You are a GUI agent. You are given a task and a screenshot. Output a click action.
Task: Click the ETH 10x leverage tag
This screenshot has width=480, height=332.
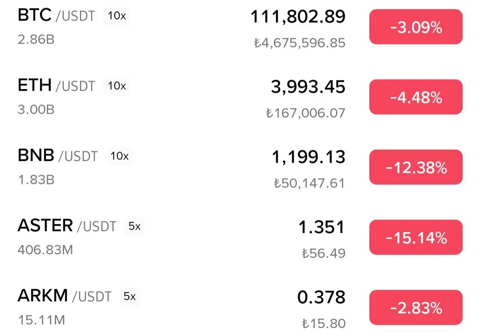(x=117, y=86)
